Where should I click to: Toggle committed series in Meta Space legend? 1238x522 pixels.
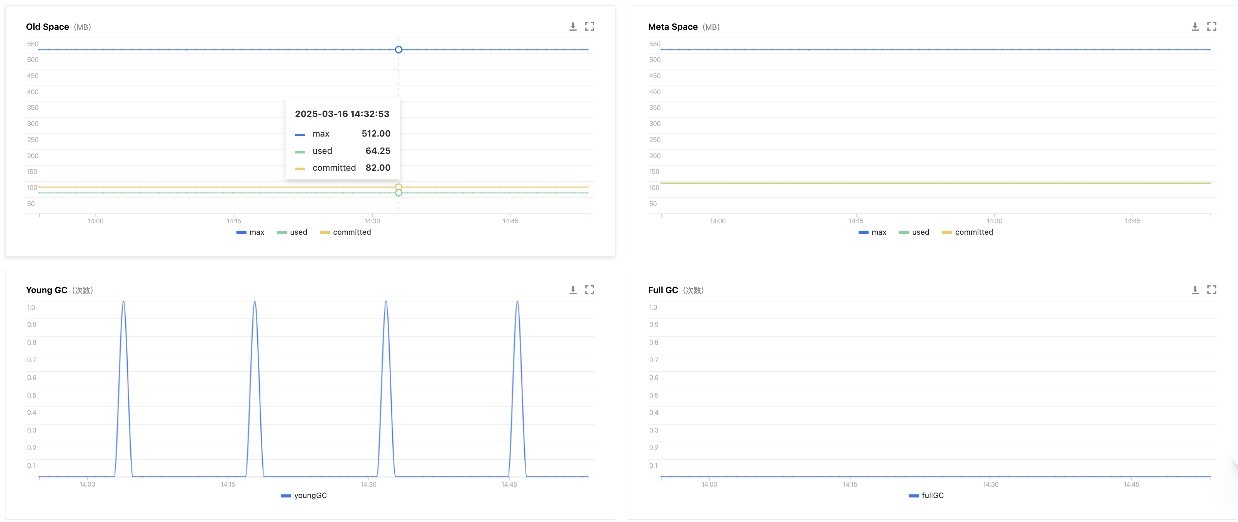point(967,232)
